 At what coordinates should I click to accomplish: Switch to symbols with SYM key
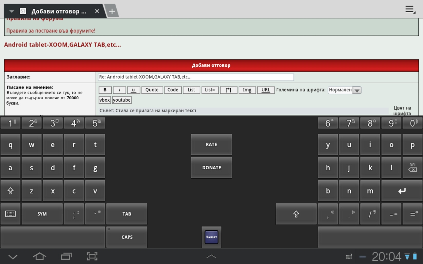(x=42, y=214)
